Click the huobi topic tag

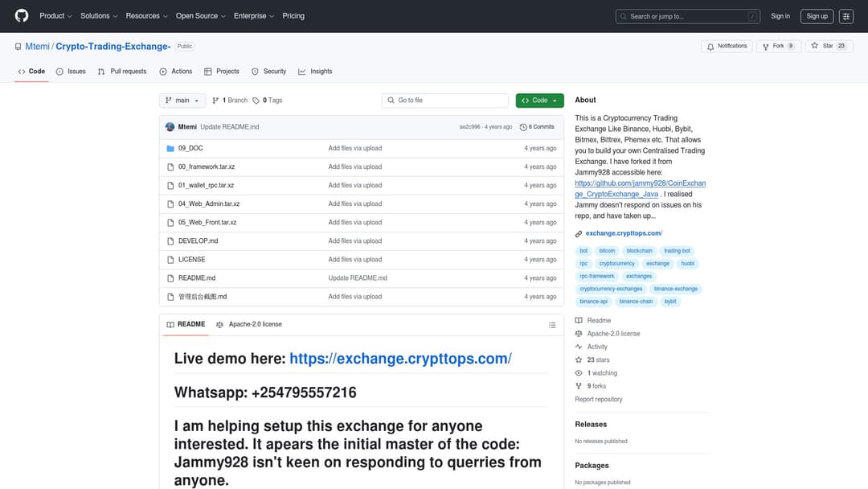click(687, 264)
